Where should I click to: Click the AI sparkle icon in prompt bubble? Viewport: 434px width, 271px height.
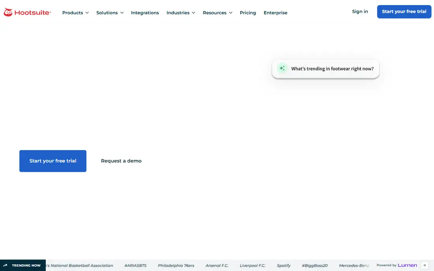pos(282,68)
